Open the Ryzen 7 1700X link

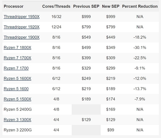click(17, 58)
